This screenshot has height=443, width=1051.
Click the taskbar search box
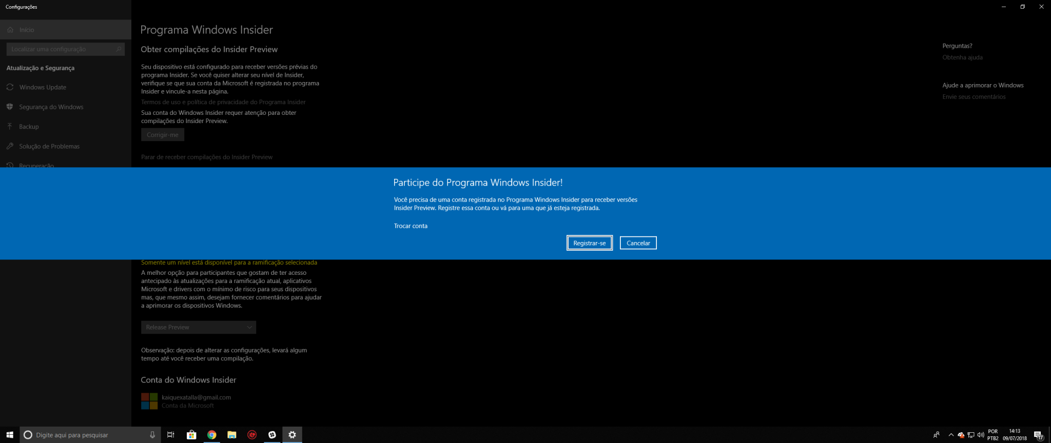click(x=90, y=435)
